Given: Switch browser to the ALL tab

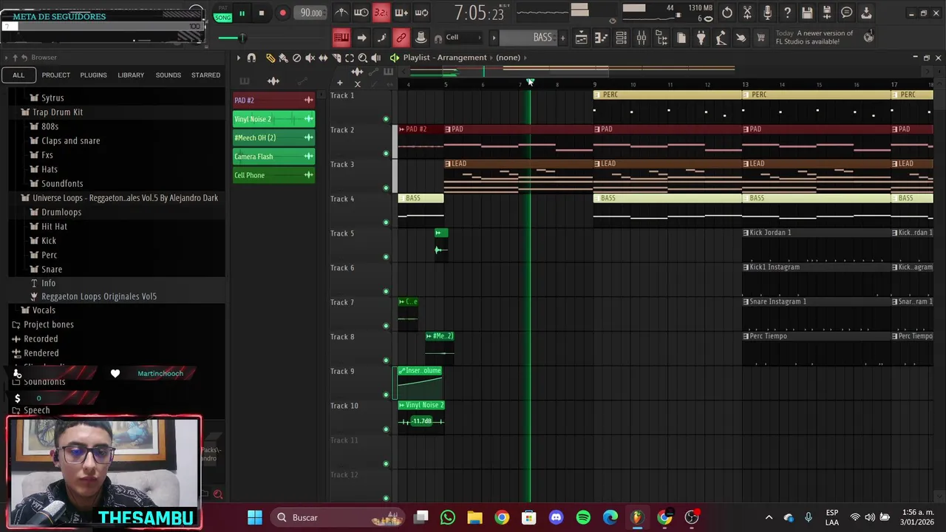Looking at the screenshot, I should click(18, 75).
